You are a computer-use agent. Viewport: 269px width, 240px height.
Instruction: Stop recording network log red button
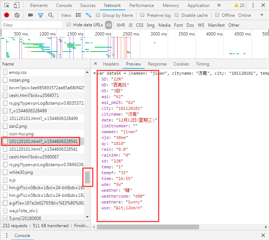point(7,15)
